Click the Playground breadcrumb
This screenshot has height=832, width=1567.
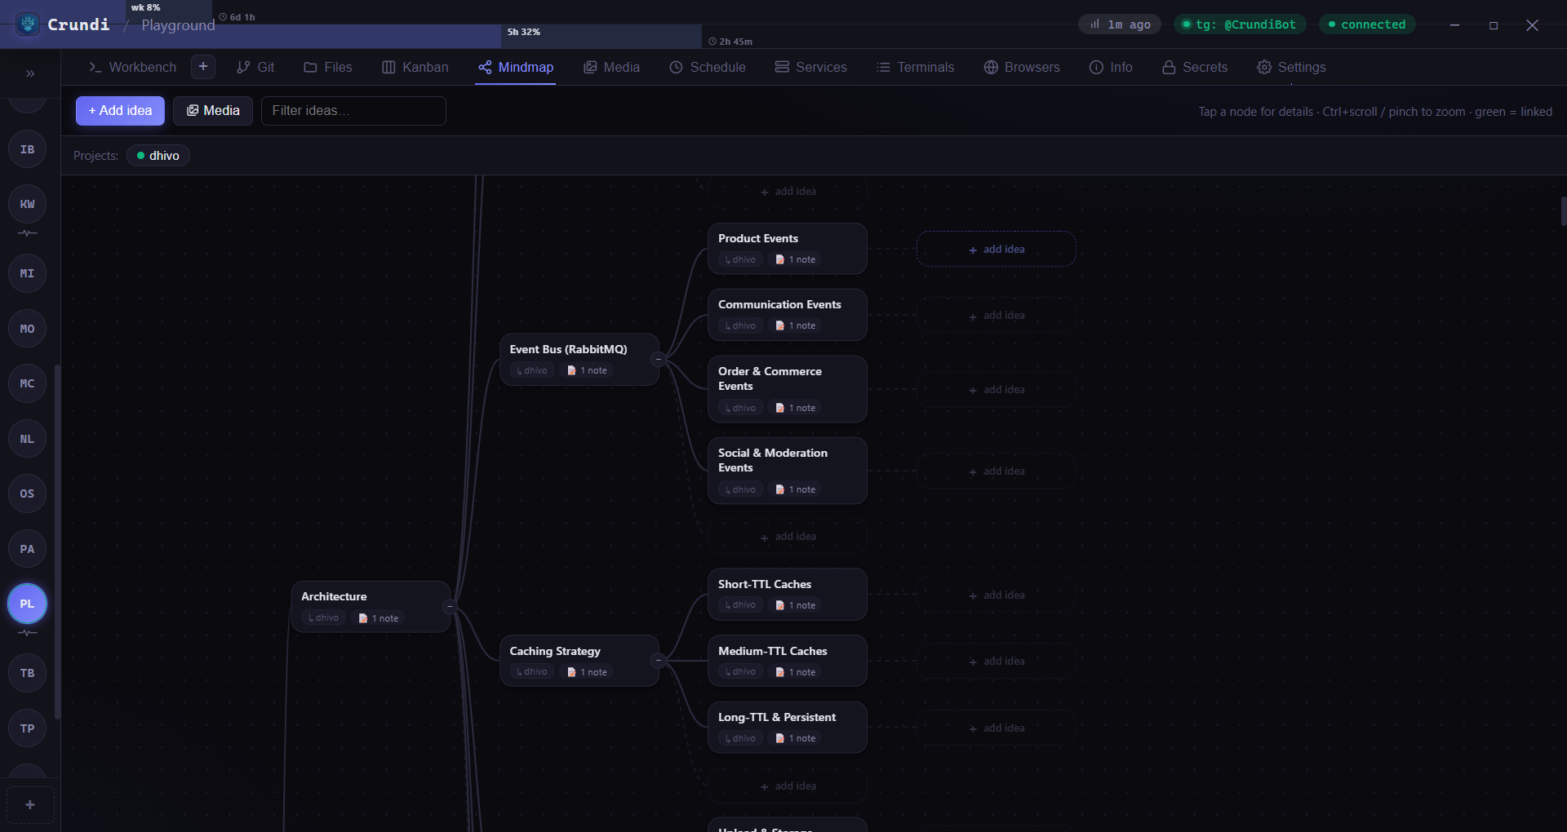[178, 25]
